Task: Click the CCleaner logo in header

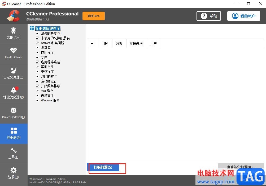Action: [x=14, y=16]
